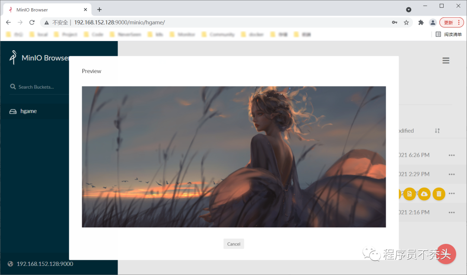Click the tab search dropdown circle
Viewport: 467px width, 275px height.
pos(409,10)
